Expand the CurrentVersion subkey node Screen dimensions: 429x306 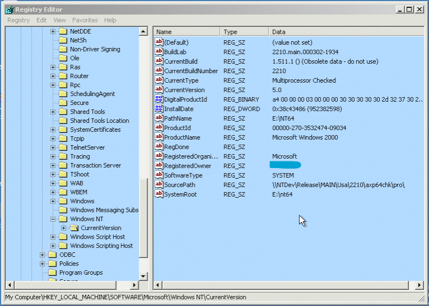(x=64, y=228)
